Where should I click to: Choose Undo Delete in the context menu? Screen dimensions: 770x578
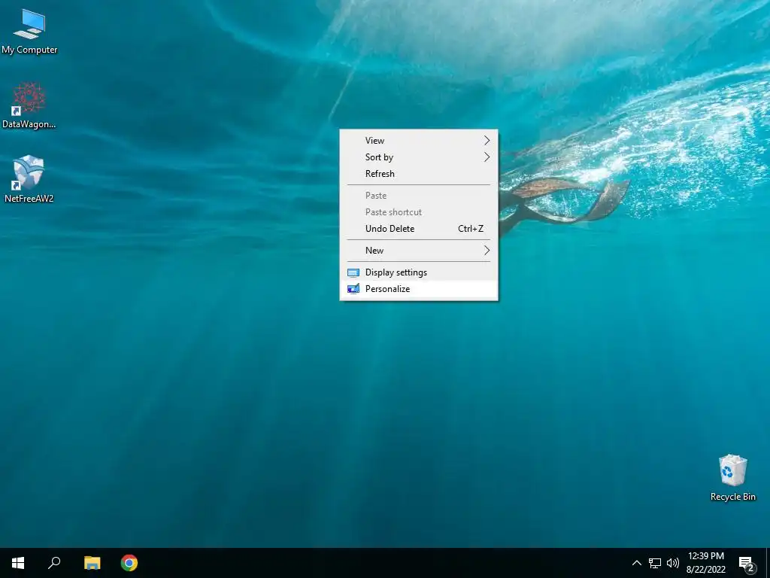(419, 229)
